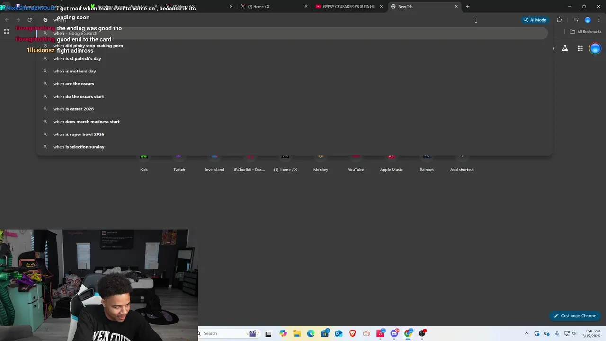
Task: Open File Explorer from the taskbar
Action: coord(297,333)
